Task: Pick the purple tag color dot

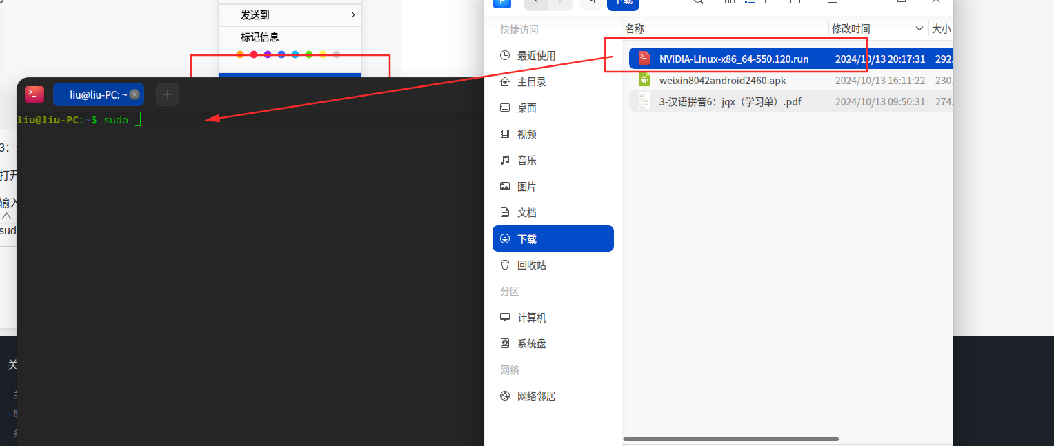Action: pos(268,54)
